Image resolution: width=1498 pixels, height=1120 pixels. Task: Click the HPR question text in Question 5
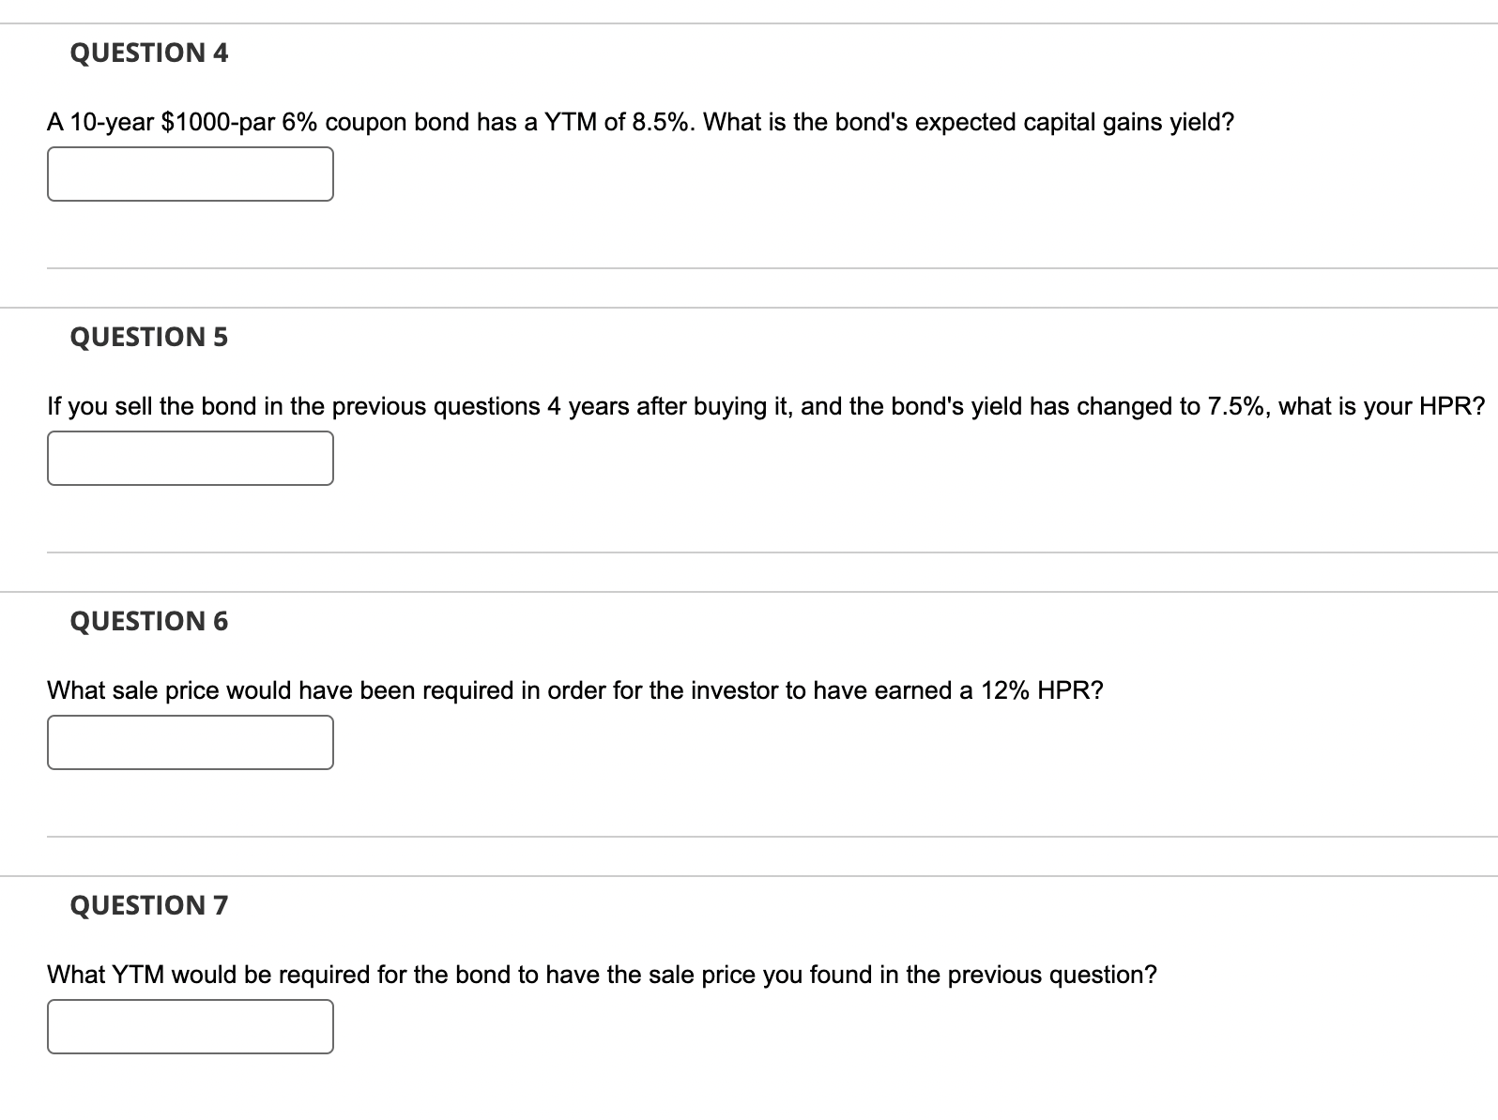(x=751, y=405)
